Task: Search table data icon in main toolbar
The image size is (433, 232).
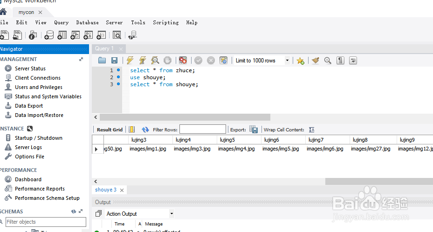Action: (117, 35)
